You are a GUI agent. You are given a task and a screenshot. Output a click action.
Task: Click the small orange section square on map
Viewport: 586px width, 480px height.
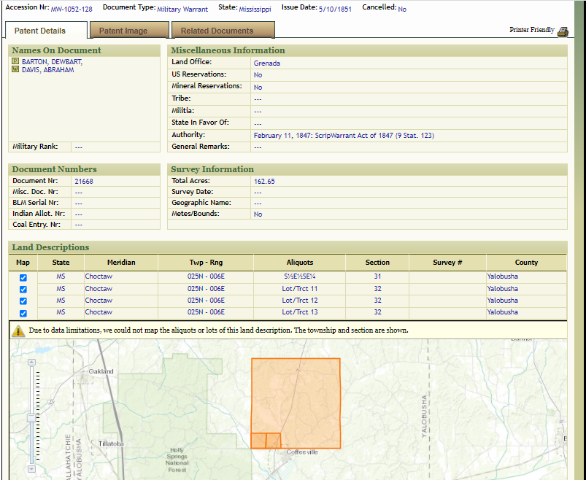pos(258,441)
